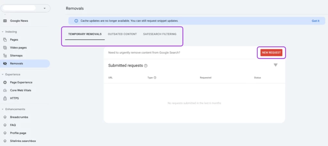Viewport: 328px width, 146px height.
Task: Click the Google News sidebar icon
Action: tap(5, 21)
